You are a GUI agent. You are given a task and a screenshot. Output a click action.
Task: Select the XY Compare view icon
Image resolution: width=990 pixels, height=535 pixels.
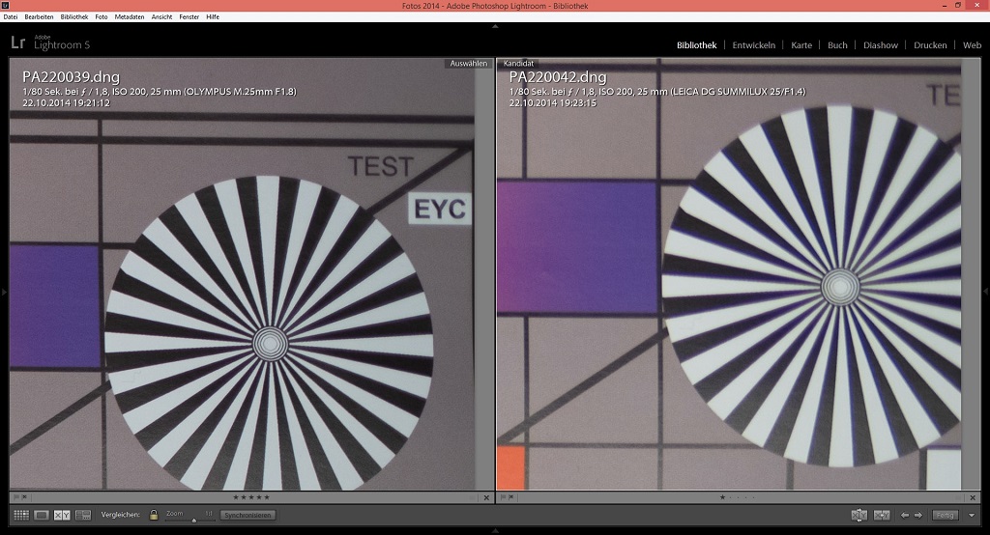[x=62, y=515]
